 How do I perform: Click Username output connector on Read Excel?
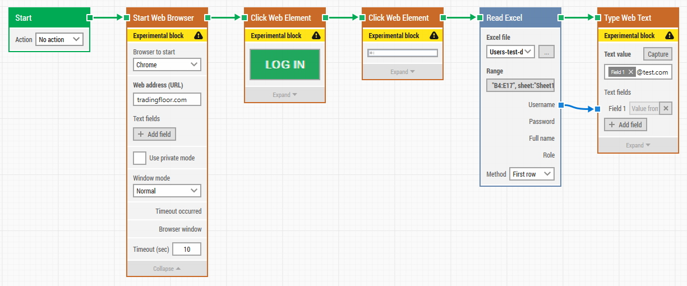[x=561, y=105]
